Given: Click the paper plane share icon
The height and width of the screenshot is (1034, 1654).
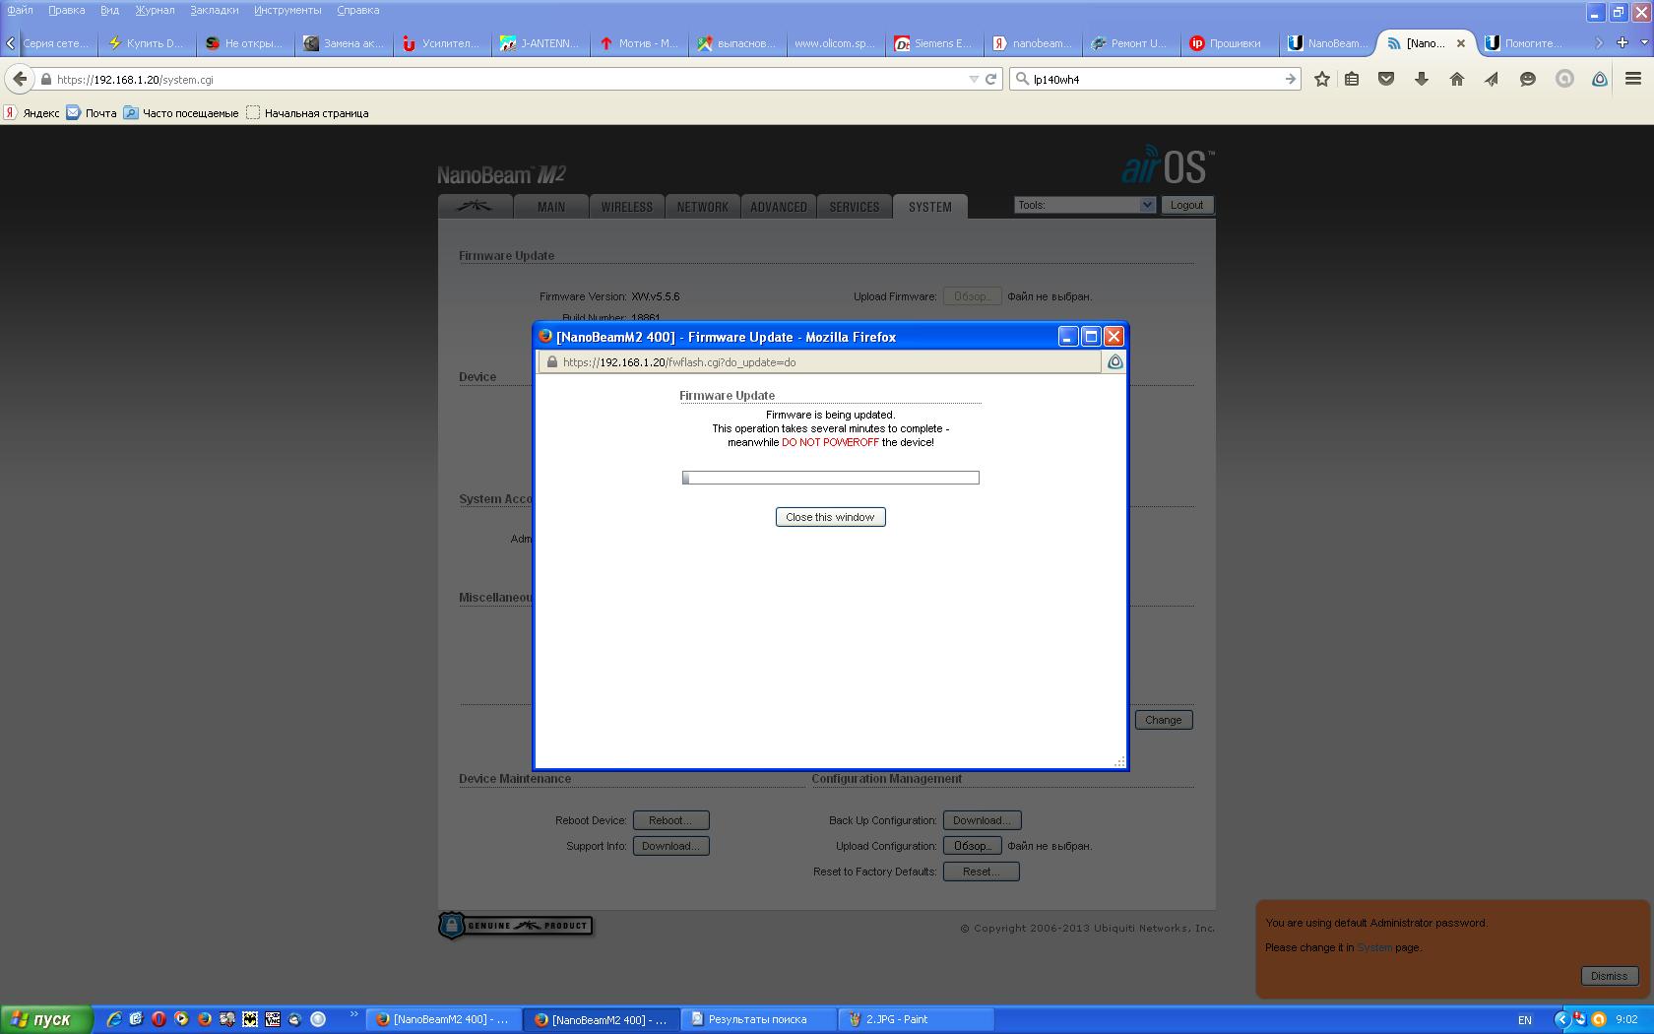Looking at the screenshot, I should click(1493, 79).
